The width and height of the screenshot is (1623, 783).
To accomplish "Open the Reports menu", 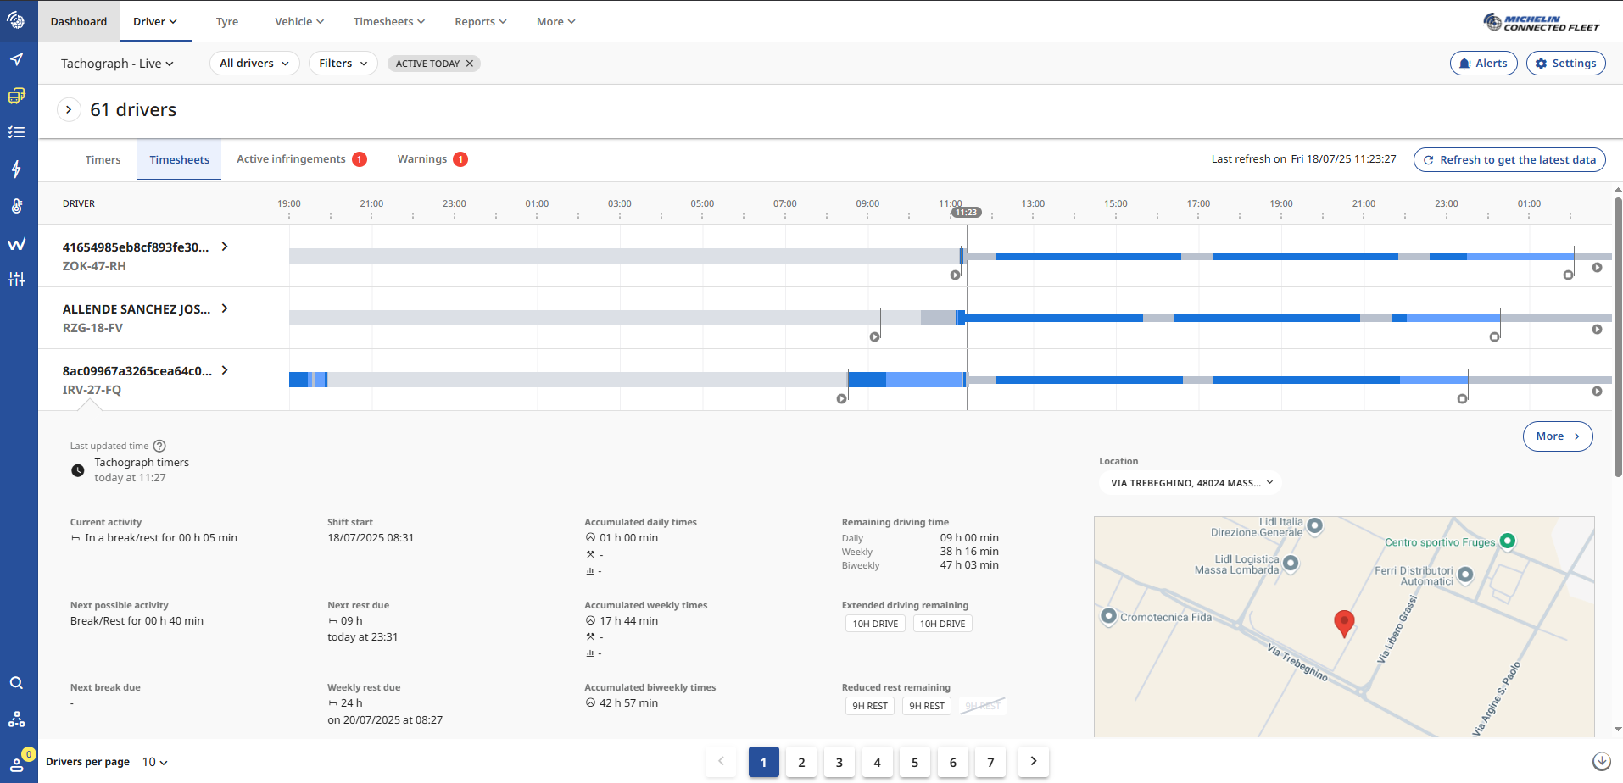I will (480, 22).
